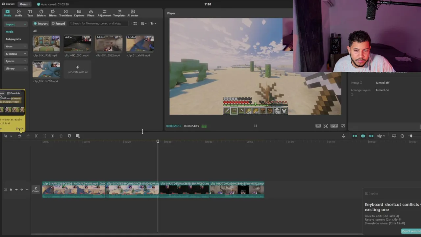Click the Delete left trim tool

pyautogui.click(x=44, y=136)
